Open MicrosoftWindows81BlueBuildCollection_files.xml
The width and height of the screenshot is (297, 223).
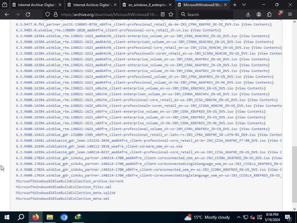click(x=64, y=187)
